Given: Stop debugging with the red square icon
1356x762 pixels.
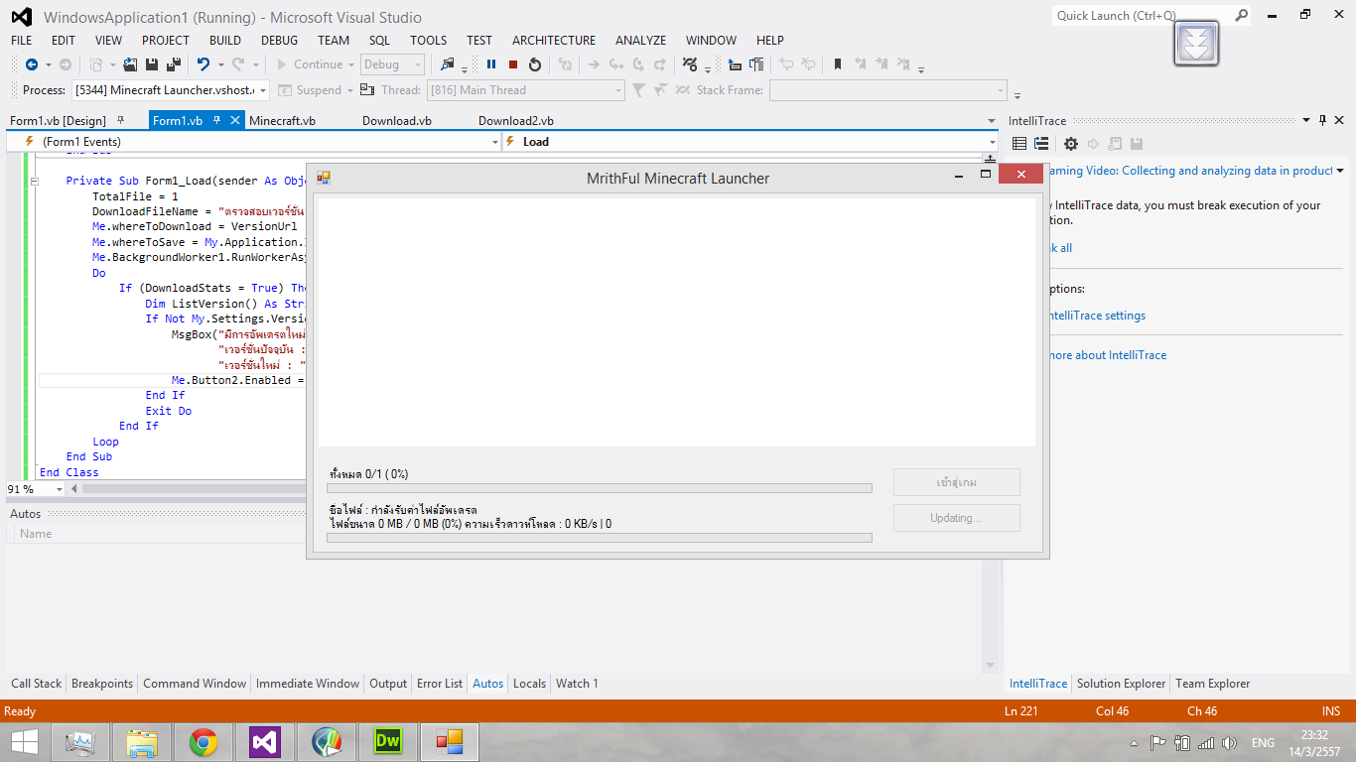Looking at the screenshot, I should (x=513, y=64).
